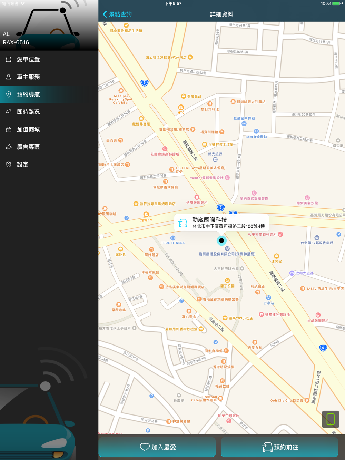Tap the 蘋果203小吃店 marker
Image resolution: width=345 pixels, height=460 pixels.
pos(225,318)
